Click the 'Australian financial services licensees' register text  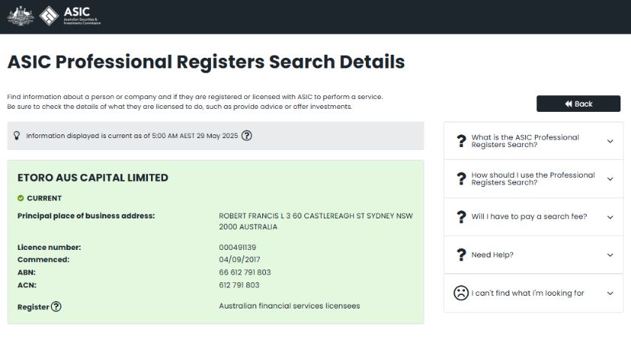point(289,306)
